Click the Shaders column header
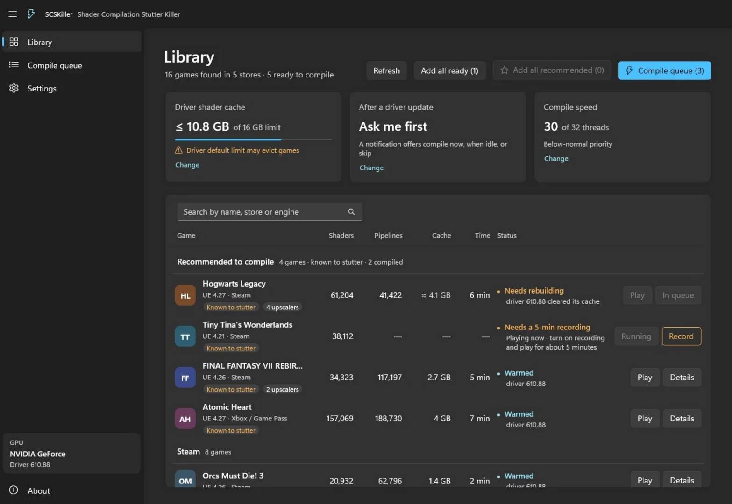The image size is (732, 504). coord(341,236)
